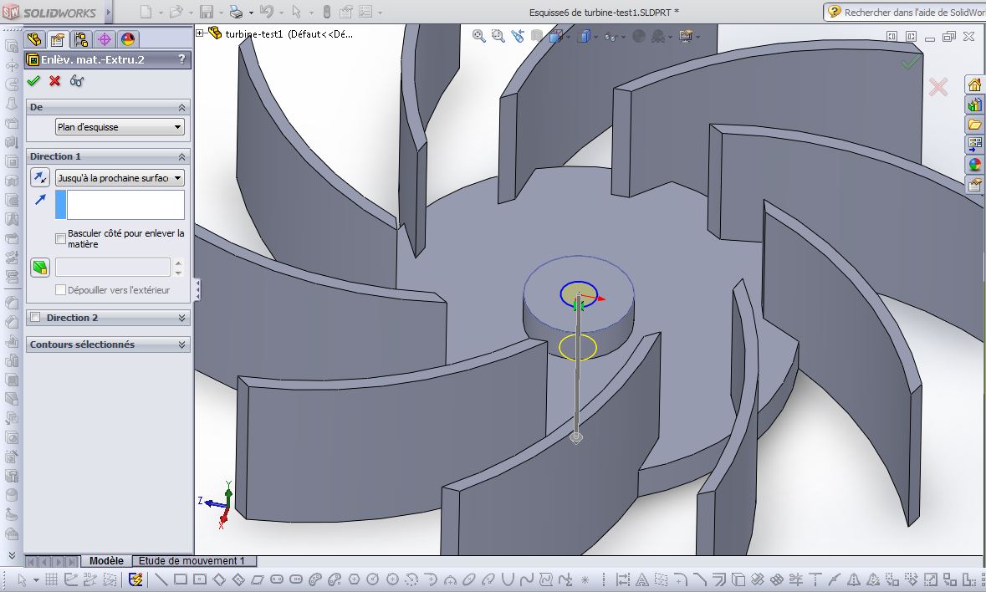Enable the Direction 2 checkbox
The image size is (986, 592).
(x=34, y=318)
